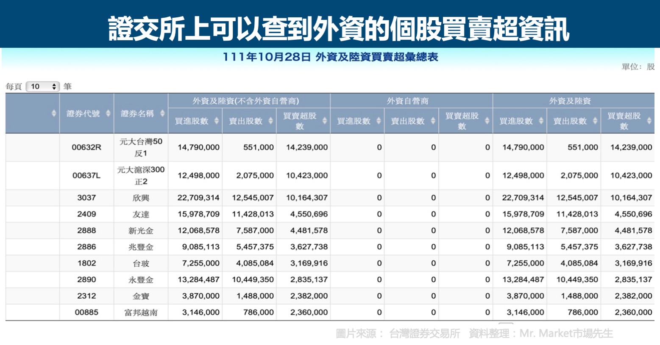Click 2,835,137 in rightmost 買賣超股數 column
This screenshot has height=345, width=660.
pos(634,280)
